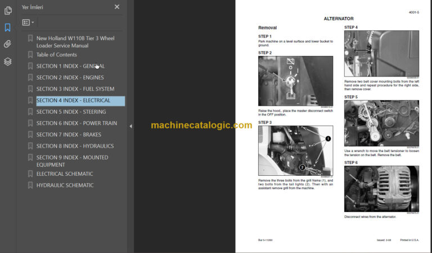Close the Yer İmleri bookmarks panel
The width and height of the screenshot is (432, 253).
(x=117, y=7)
